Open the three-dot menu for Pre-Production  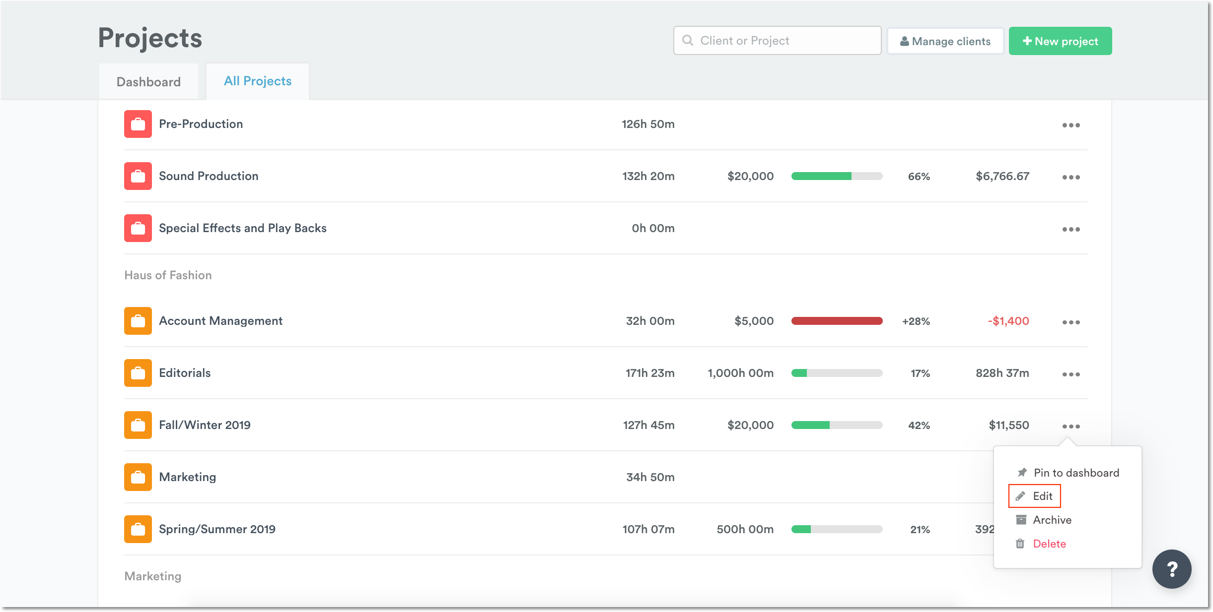[1071, 125]
